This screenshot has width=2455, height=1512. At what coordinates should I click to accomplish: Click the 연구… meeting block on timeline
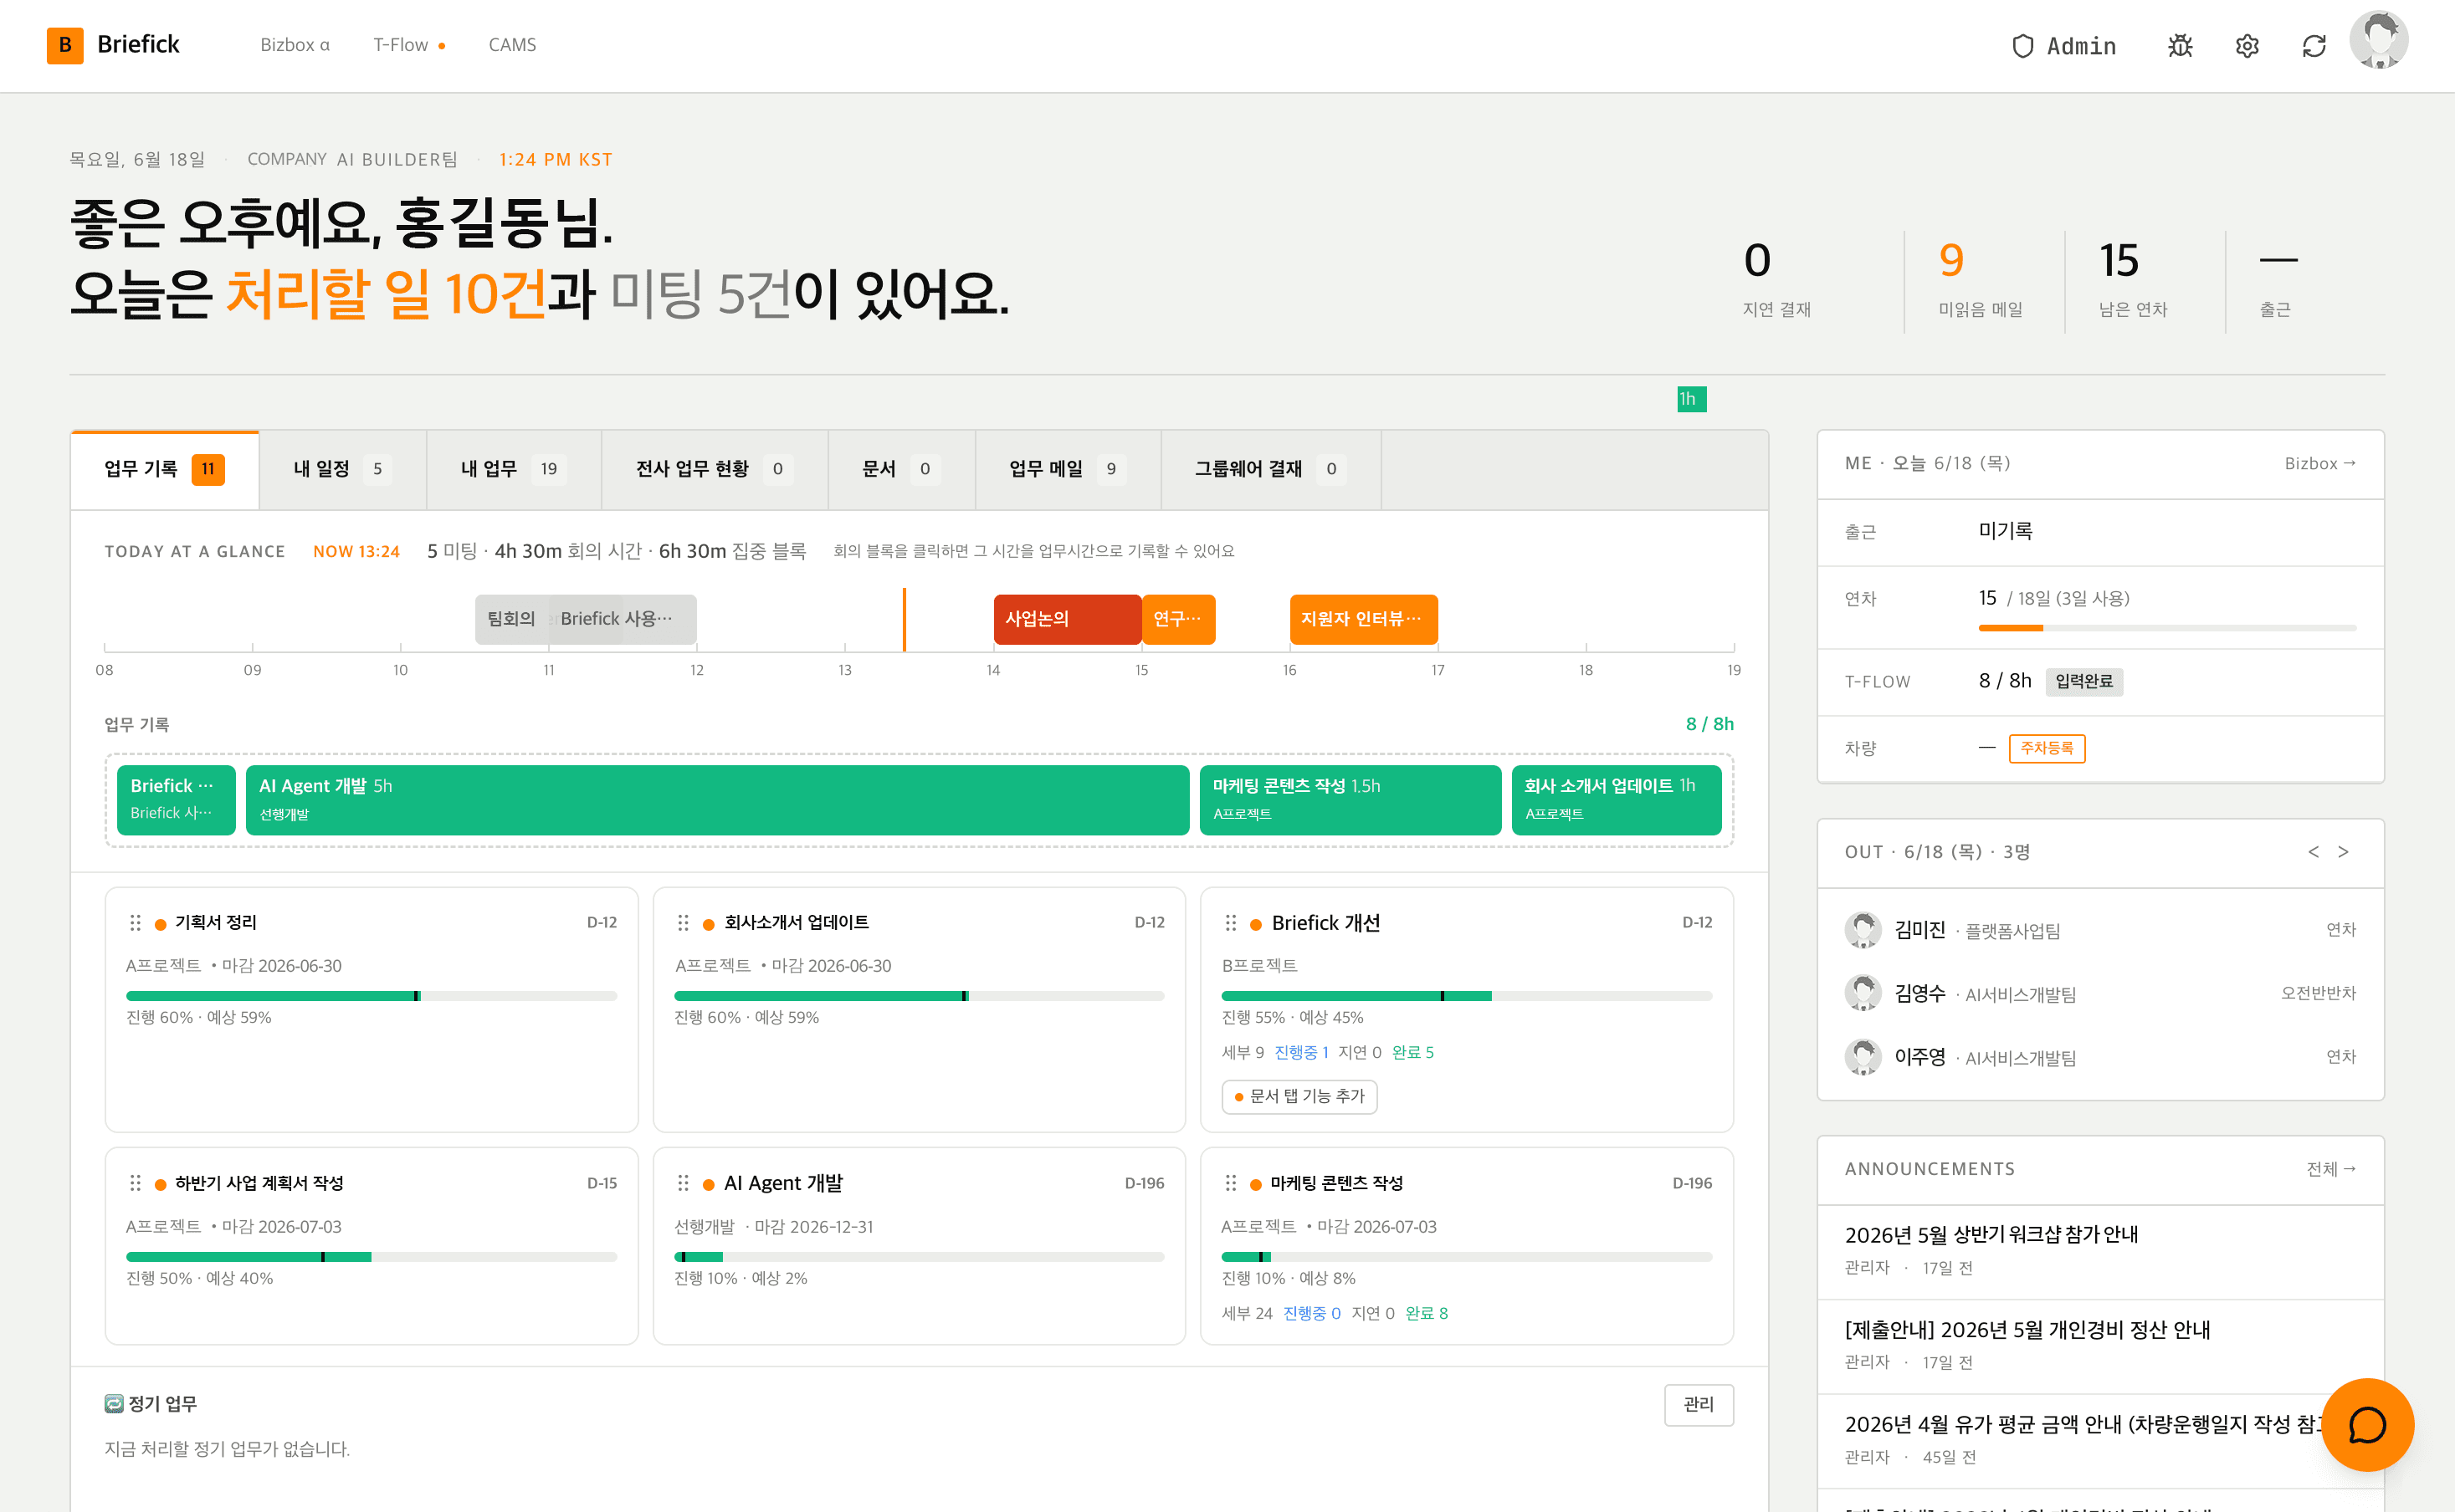click(x=1178, y=620)
